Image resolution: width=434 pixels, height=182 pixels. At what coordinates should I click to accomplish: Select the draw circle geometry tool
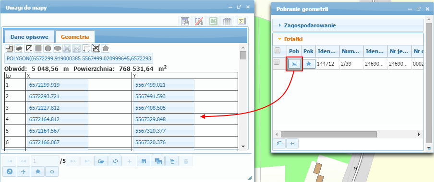(48, 48)
